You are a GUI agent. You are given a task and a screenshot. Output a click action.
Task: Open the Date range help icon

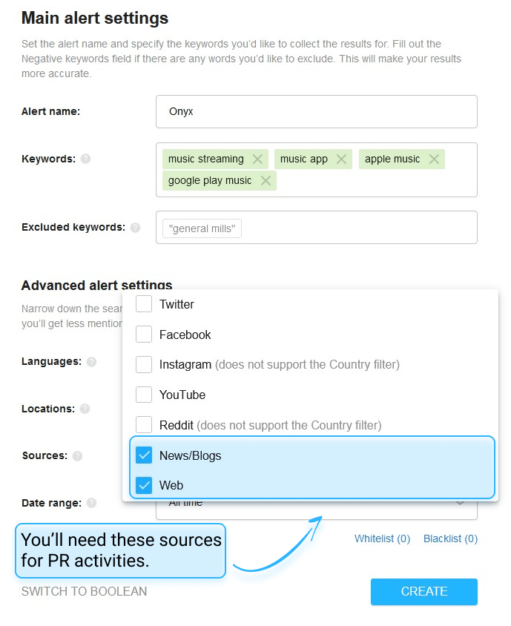92,504
